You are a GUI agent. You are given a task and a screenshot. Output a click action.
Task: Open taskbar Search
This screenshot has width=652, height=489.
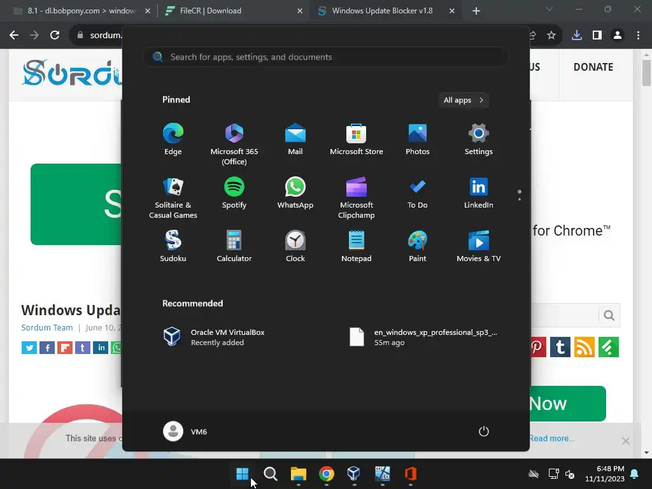pyautogui.click(x=270, y=474)
